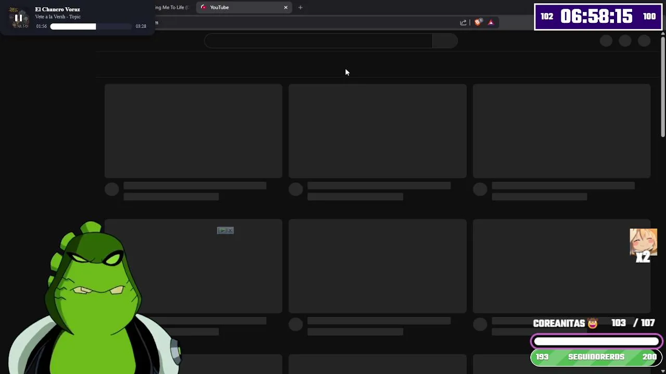
Task: Open a new browser tab
Action: [x=300, y=7]
